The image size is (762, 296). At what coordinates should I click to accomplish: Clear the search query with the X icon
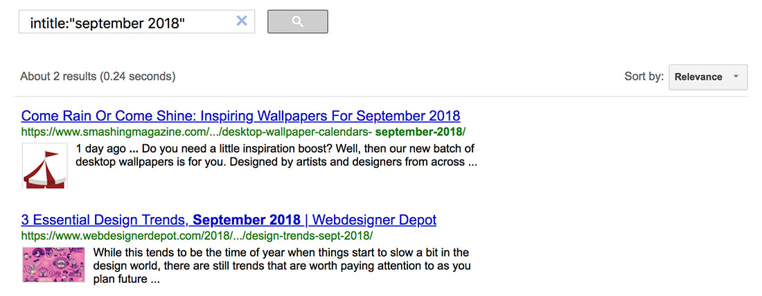point(242,21)
